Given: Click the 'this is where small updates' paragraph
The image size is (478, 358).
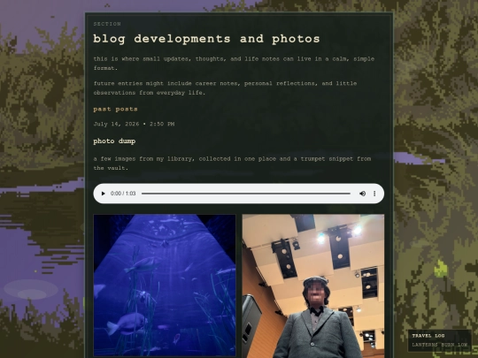Looking at the screenshot, I should click(234, 64).
